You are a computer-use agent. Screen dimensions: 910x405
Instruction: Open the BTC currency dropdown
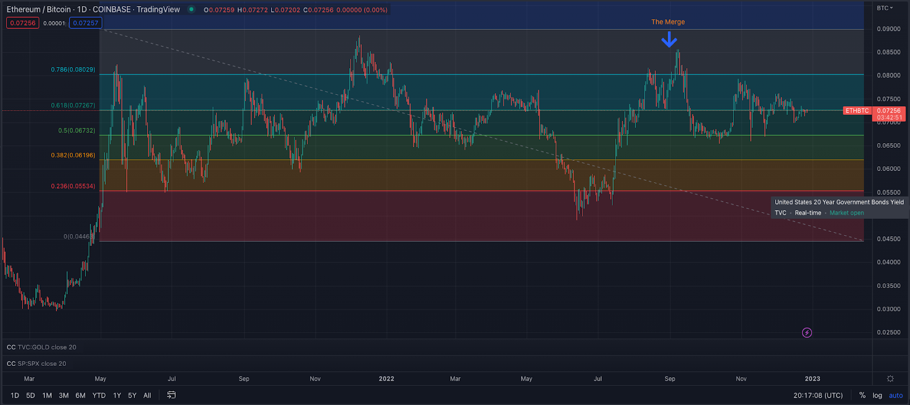(x=884, y=8)
